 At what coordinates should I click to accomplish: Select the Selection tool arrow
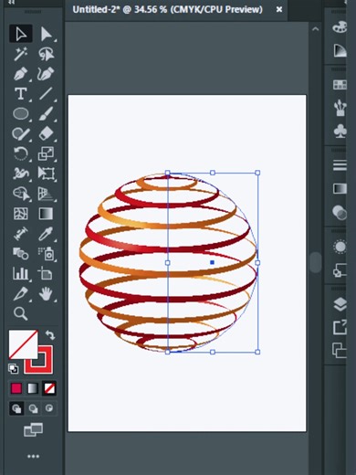pos(21,34)
